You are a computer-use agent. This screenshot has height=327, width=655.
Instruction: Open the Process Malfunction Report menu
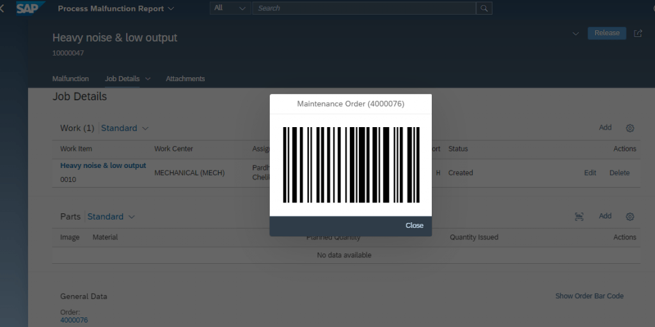116,9
